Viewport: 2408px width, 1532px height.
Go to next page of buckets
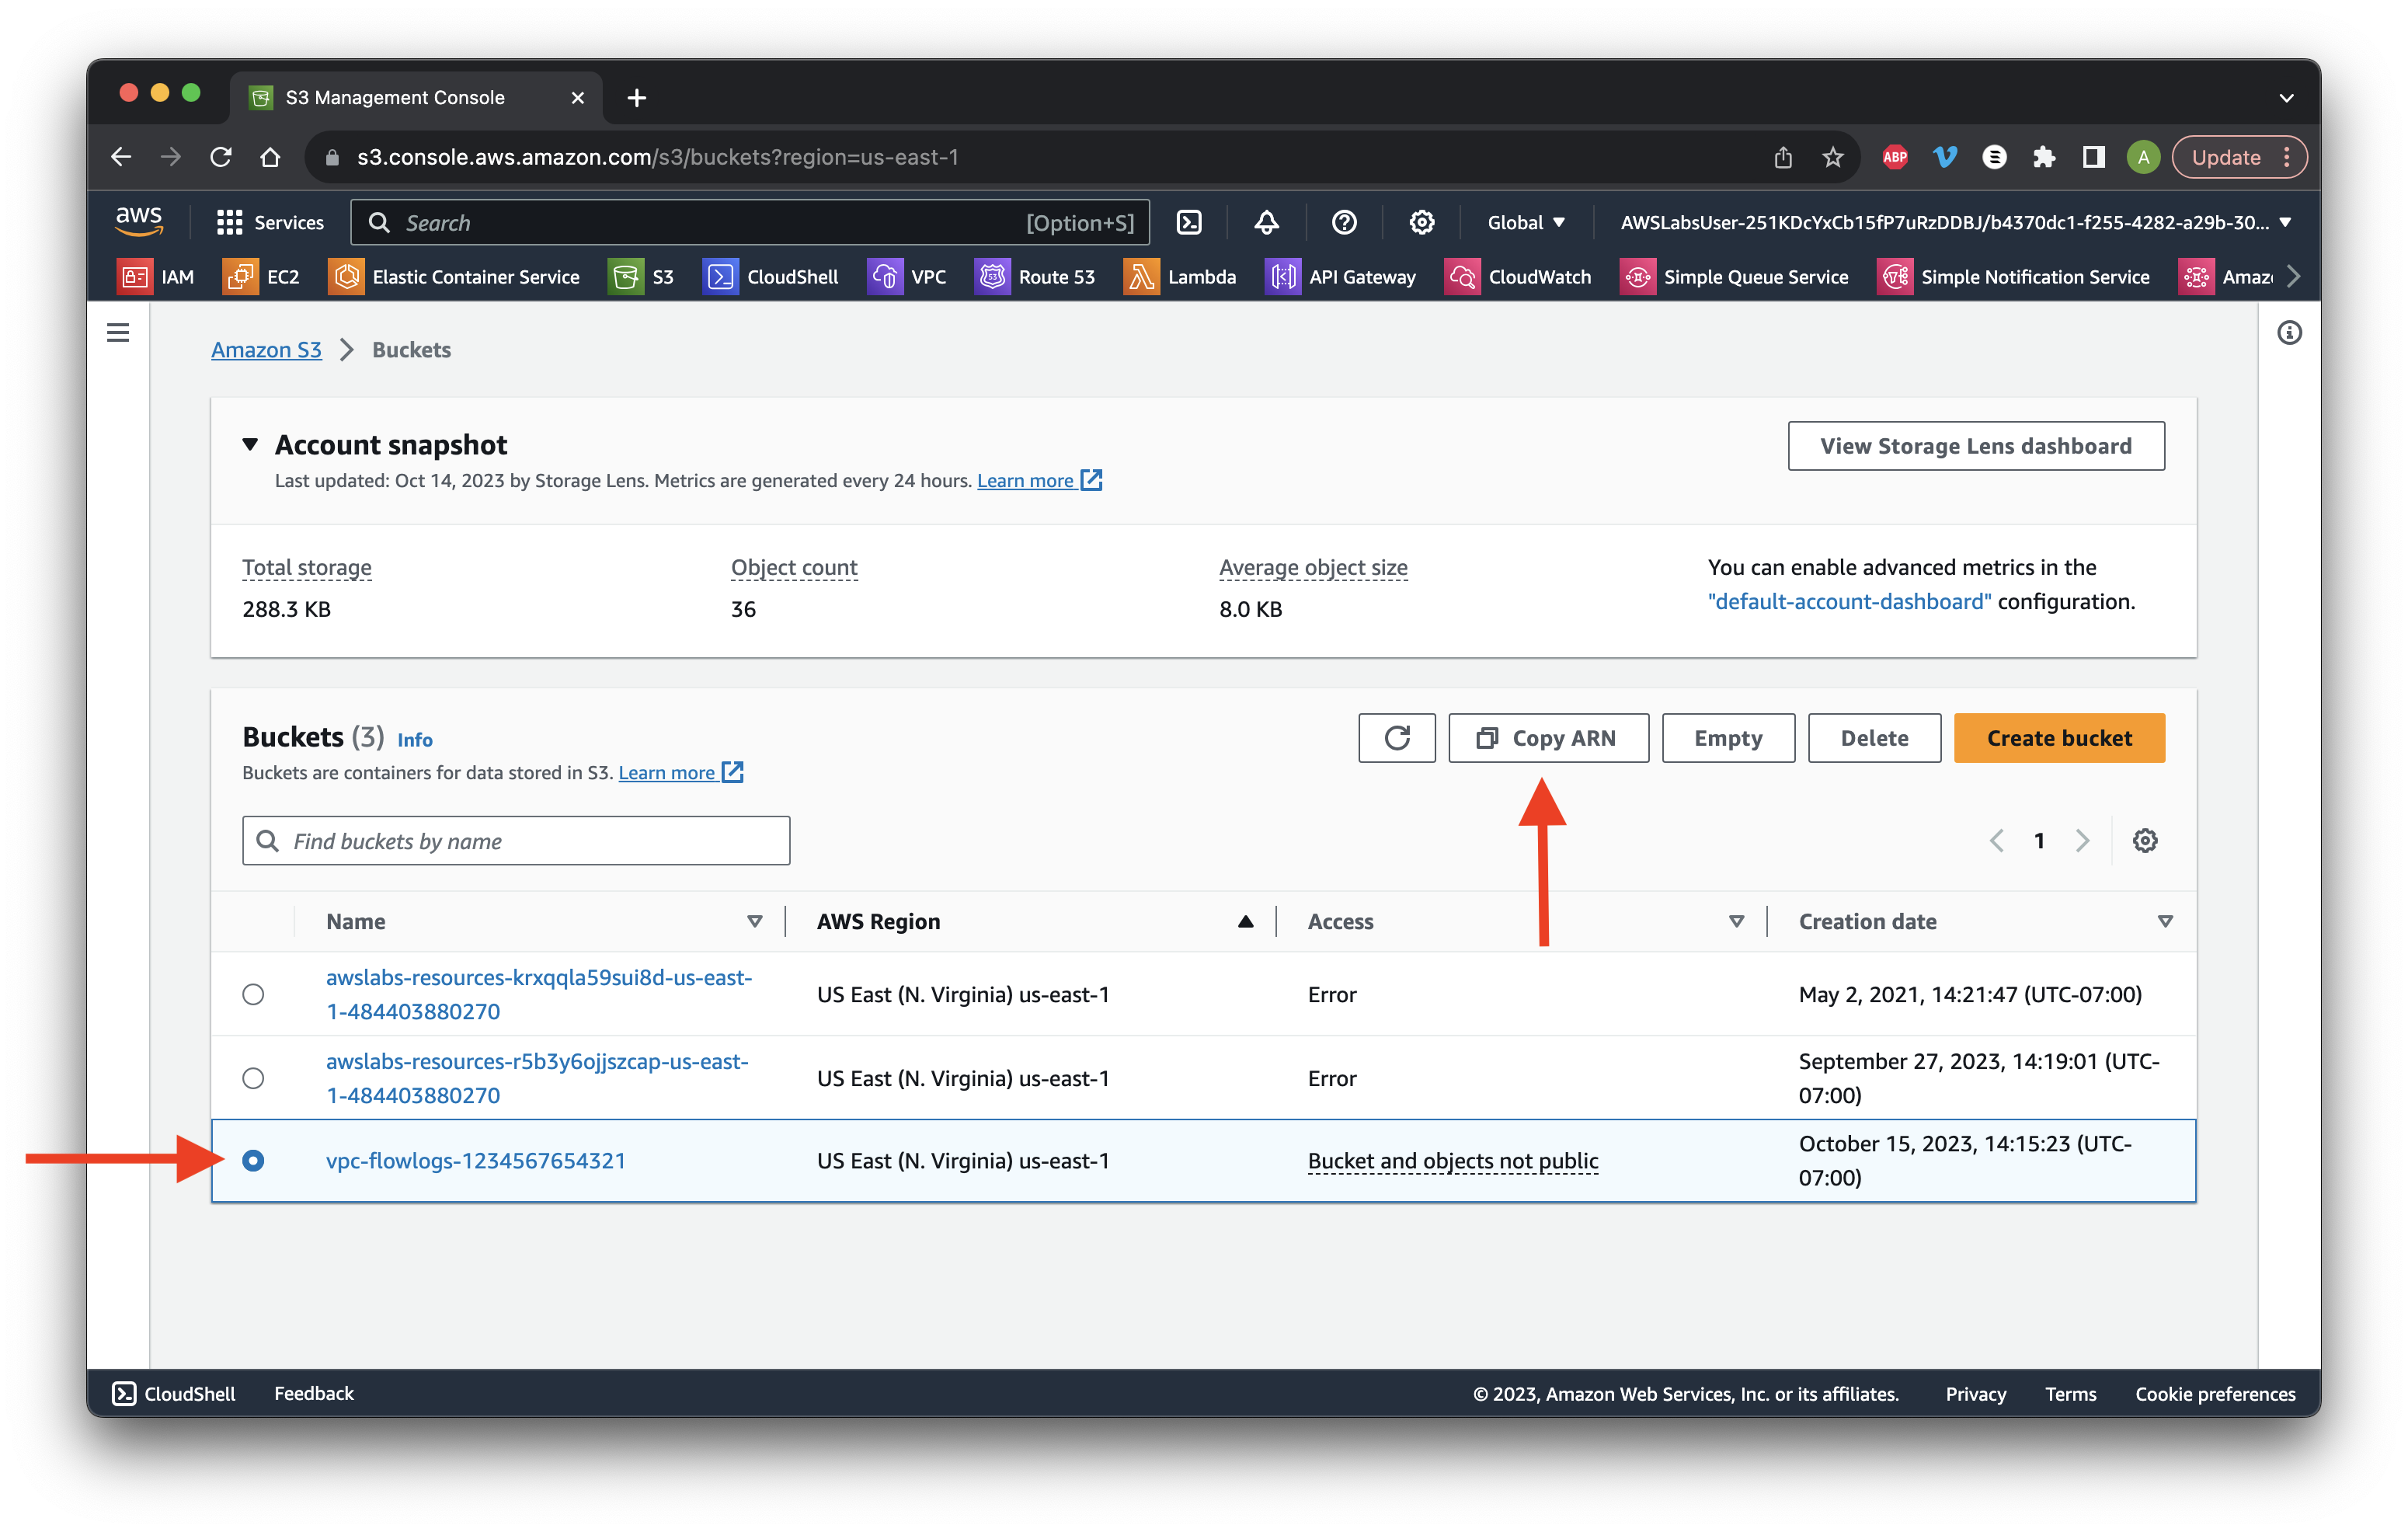coord(2082,841)
